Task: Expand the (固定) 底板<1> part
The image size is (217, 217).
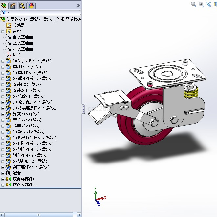Action: (3, 61)
